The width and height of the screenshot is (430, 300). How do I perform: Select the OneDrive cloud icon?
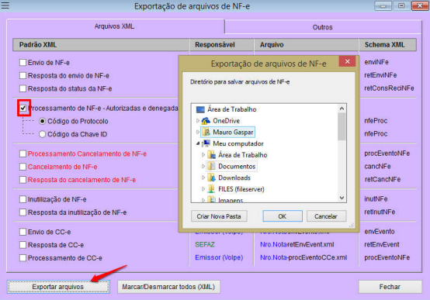[206, 121]
